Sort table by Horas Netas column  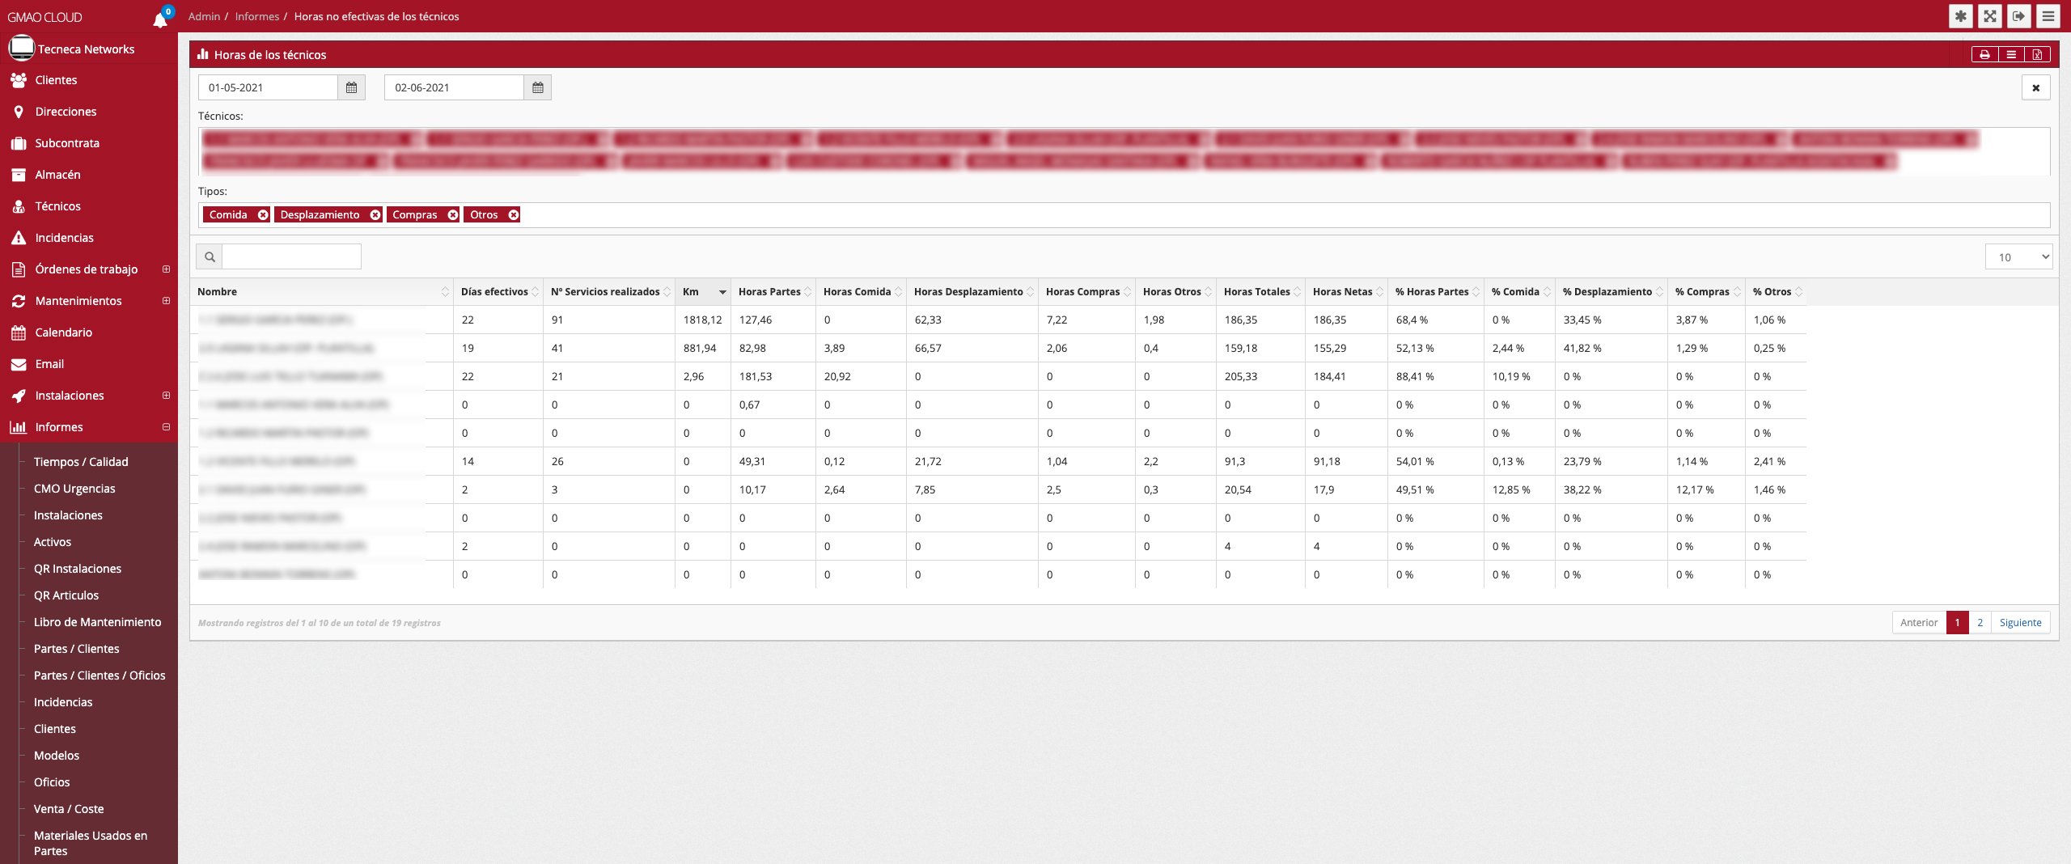[1347, 292]
